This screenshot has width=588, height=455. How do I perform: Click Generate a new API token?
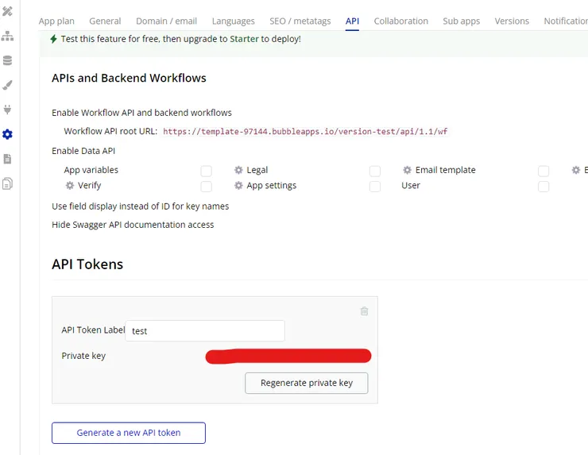point(129,433)
